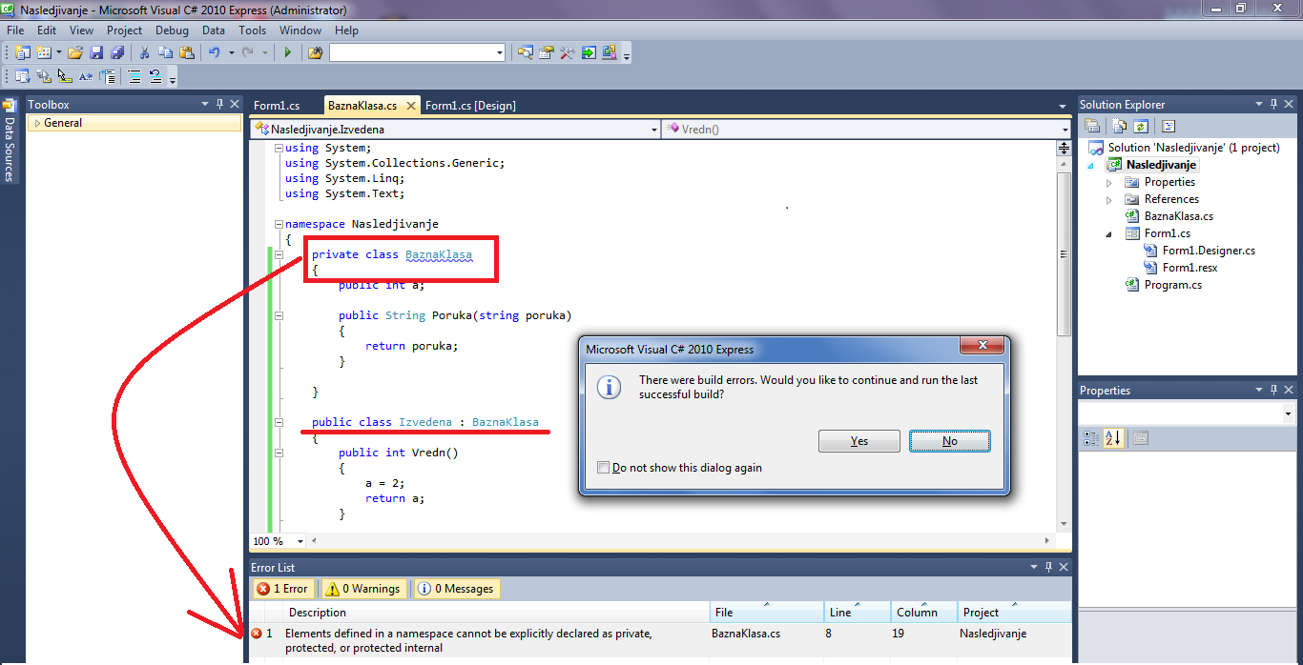Sort error list by Line column header
Screen dimensions: 1303x665
pyautogui.click(x=858, y=613)
